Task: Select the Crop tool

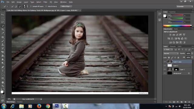Action: [x=3, y=29]
